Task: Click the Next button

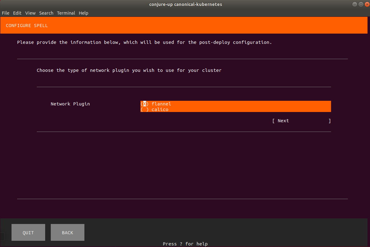Action: 301,121
